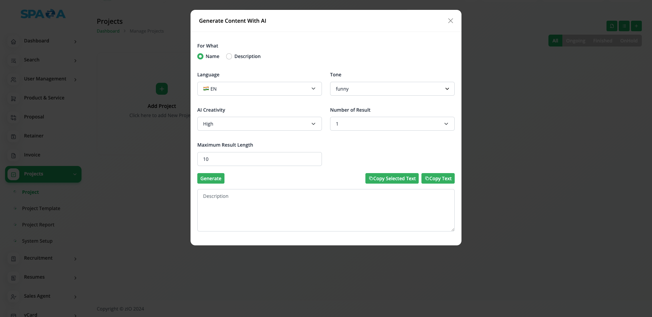The height and width of the screenshot is (317, 652).
Task: Click the Invoice document icon
Action: point(14,155)
